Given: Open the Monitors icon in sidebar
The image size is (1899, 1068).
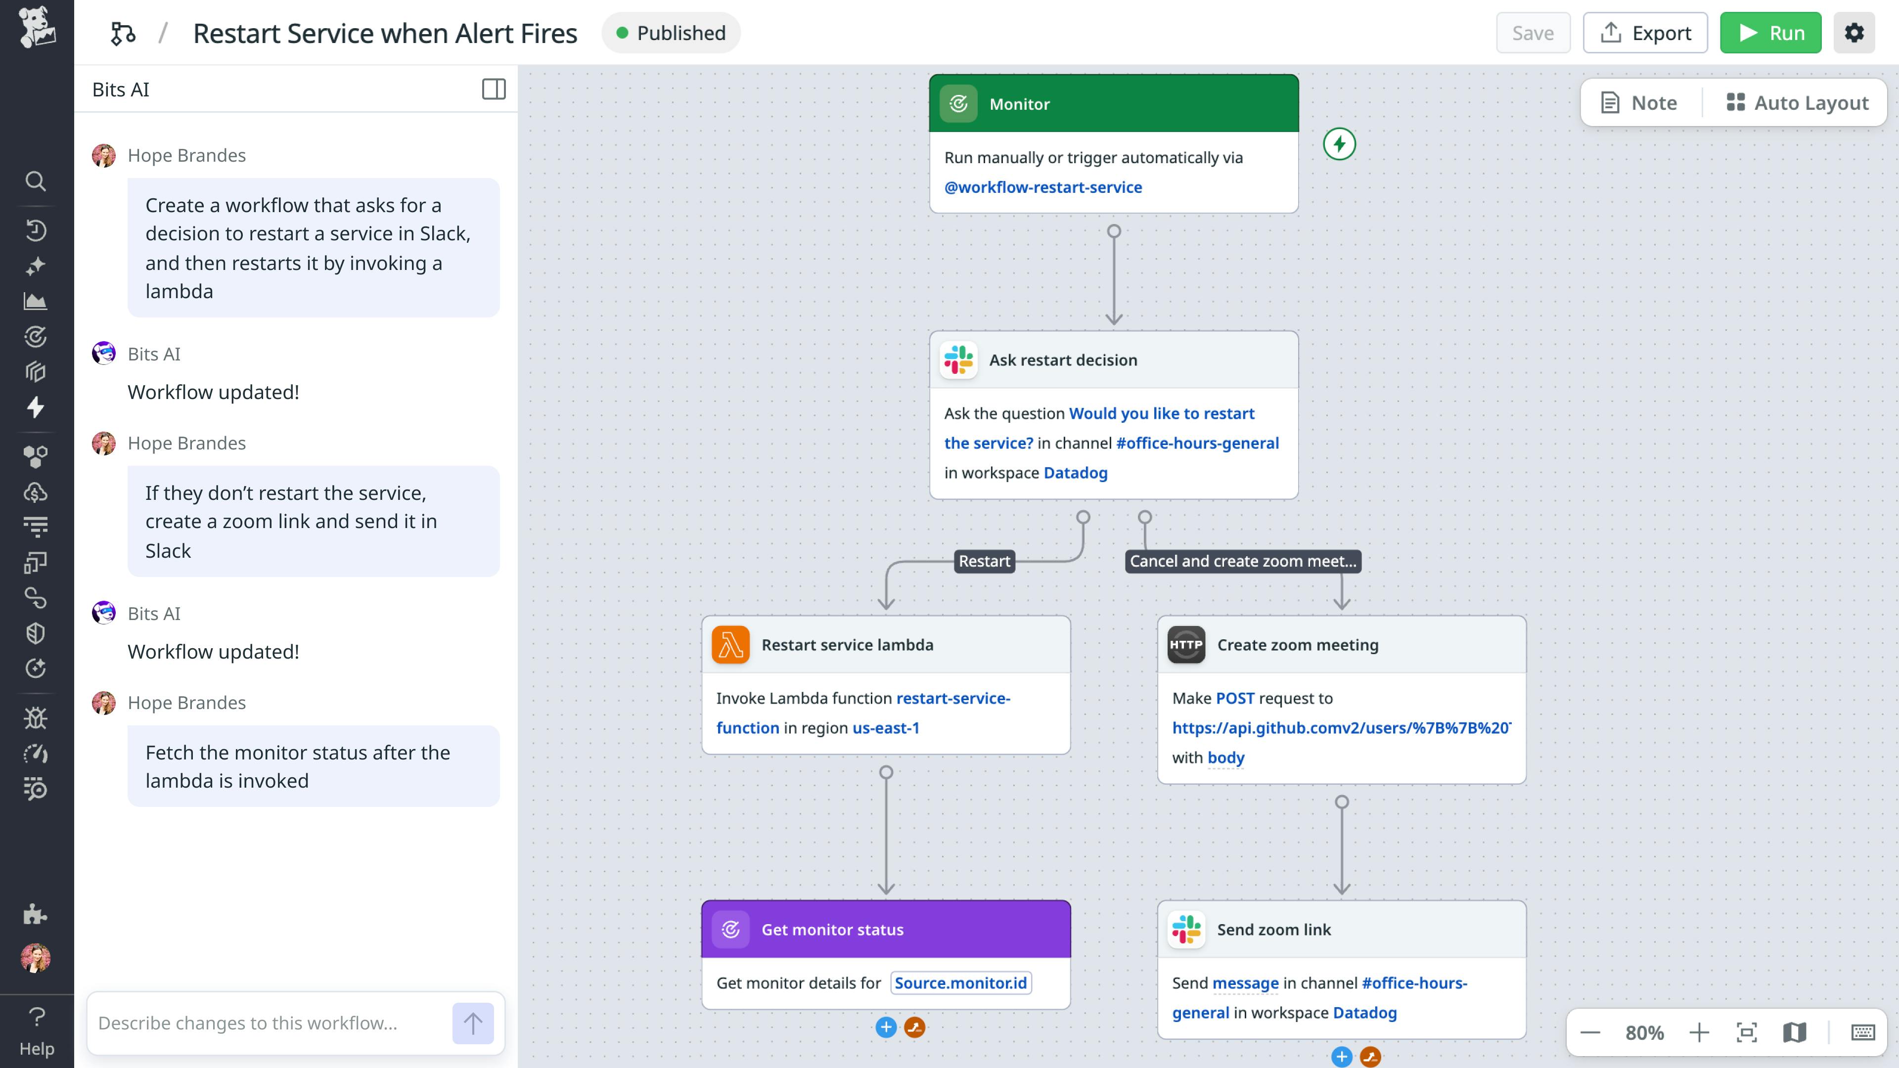Looking at the screenshot, I should click(36, 337).
